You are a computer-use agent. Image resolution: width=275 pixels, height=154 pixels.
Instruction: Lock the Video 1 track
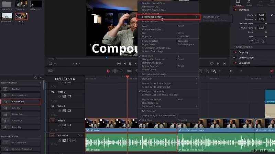(59, 125)
